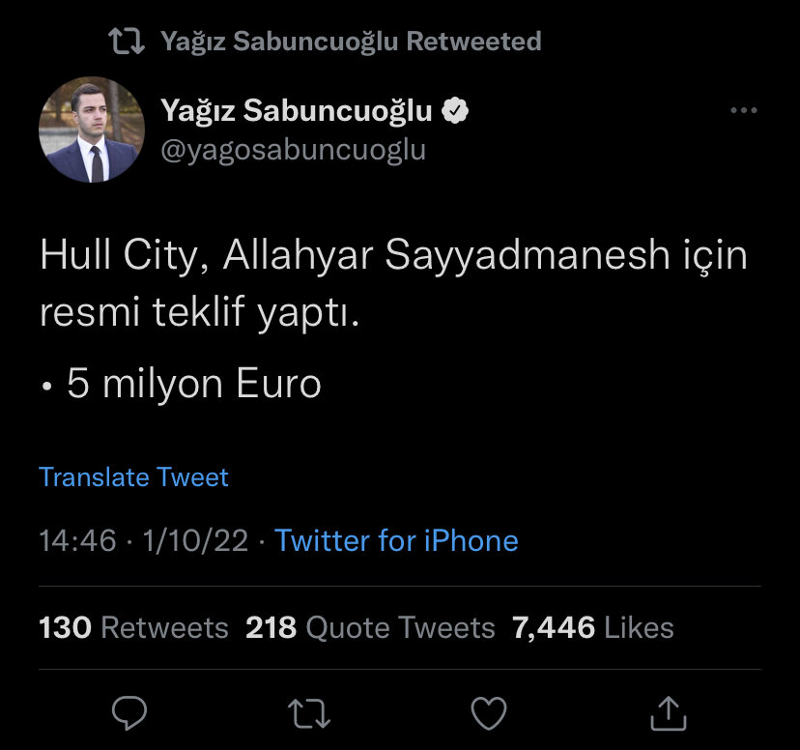Like the tweet with the heart icon

point(489,713)
